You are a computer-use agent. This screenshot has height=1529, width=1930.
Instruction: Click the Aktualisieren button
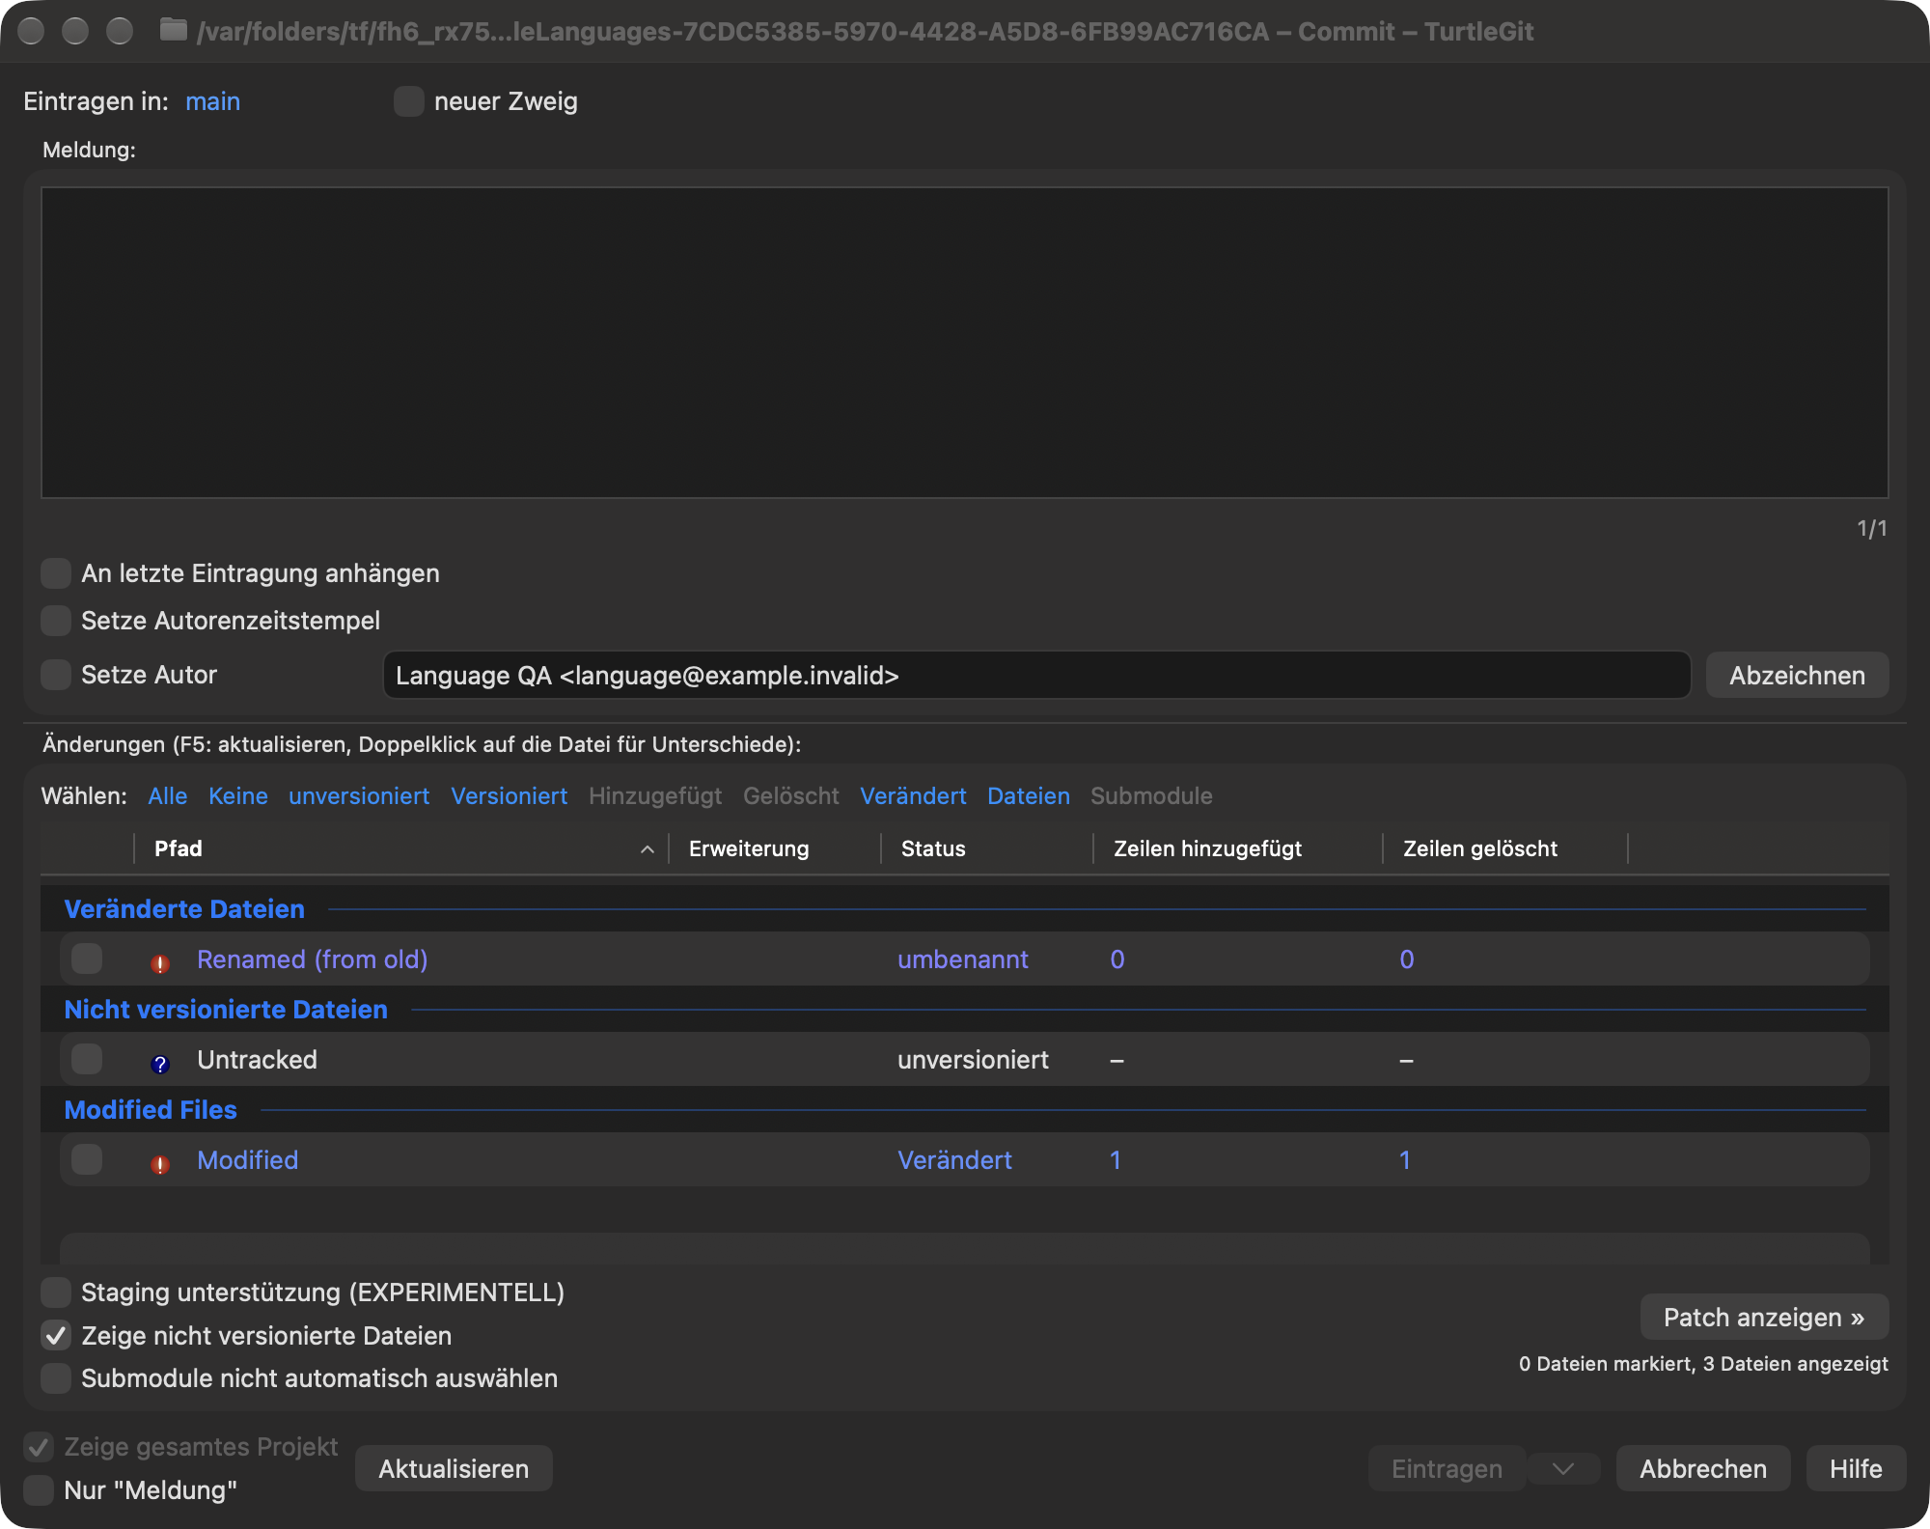click(454, 1468)
